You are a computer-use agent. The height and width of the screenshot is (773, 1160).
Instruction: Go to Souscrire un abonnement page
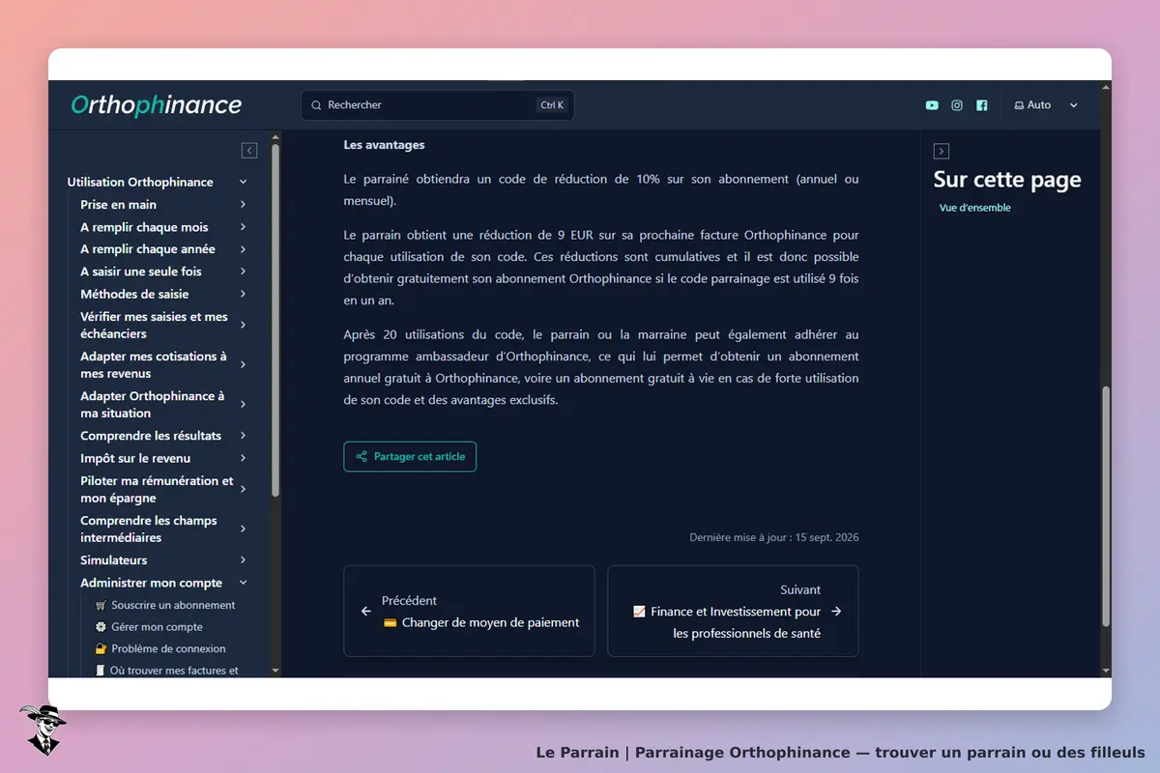coord(173,605)
